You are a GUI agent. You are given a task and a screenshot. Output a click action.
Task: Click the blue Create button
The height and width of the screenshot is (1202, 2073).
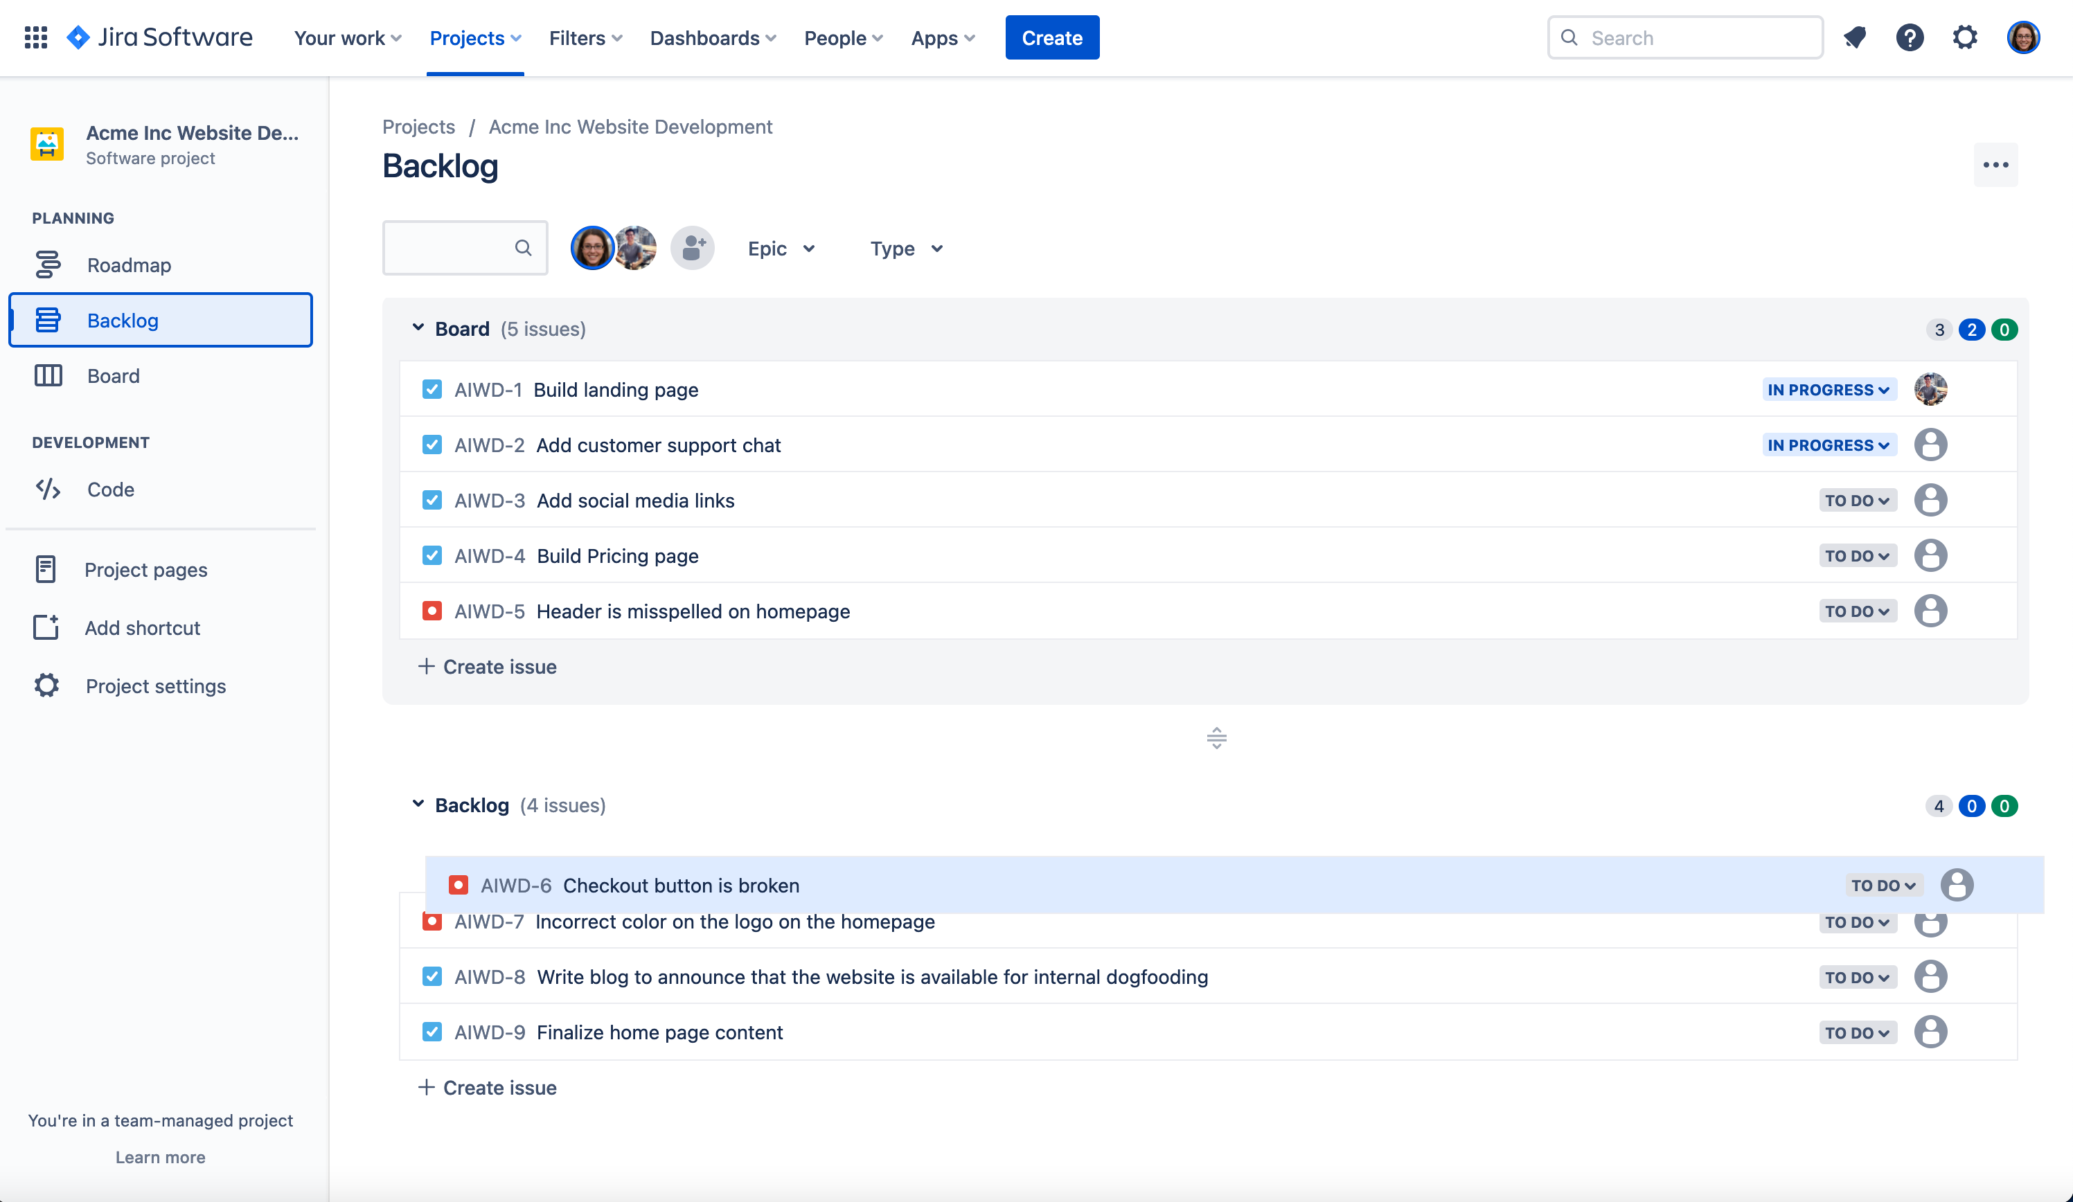[x=1051, y=38]
